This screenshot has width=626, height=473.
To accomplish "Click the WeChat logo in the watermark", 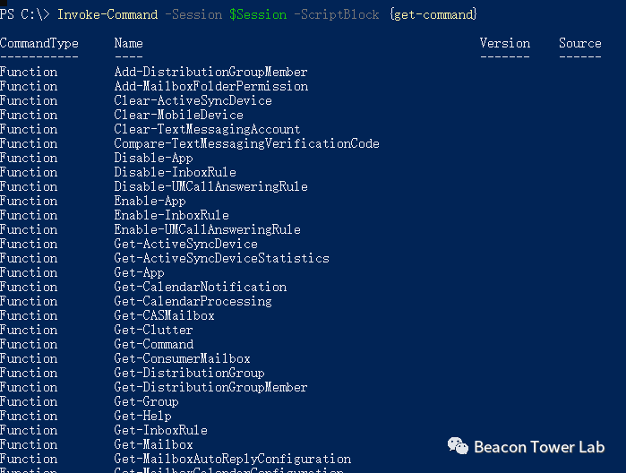I will (x=458, y=446).
